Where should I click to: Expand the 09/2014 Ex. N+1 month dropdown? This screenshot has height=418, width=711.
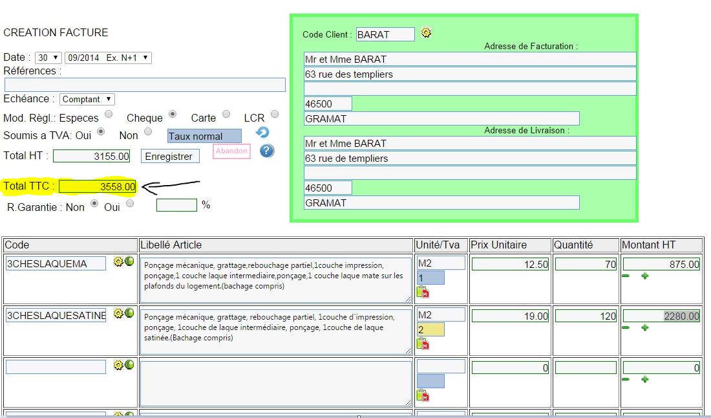(108, 58)
